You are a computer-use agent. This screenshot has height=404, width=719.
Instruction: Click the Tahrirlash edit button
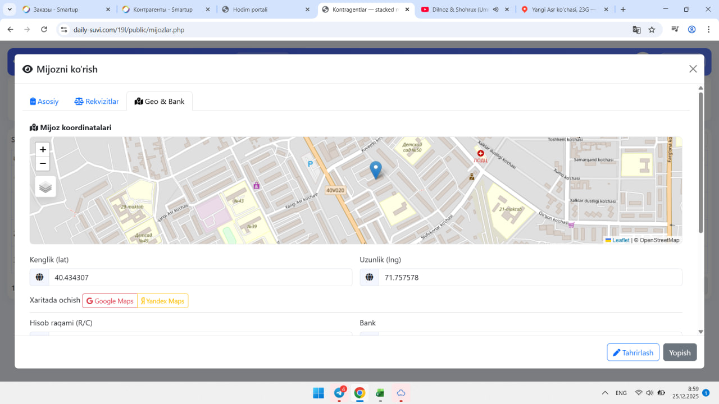click(632, 352)
